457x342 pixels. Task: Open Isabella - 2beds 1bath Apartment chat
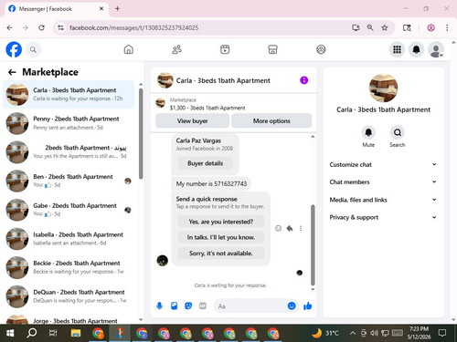click(69, 239)
